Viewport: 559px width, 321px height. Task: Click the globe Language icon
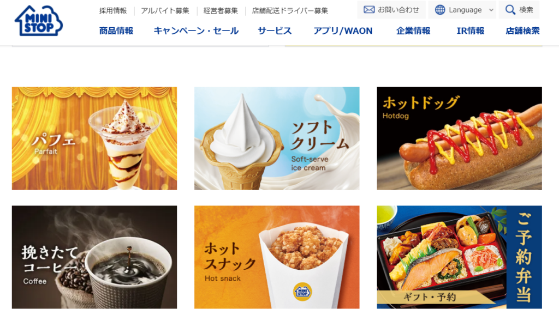[440, 10]
